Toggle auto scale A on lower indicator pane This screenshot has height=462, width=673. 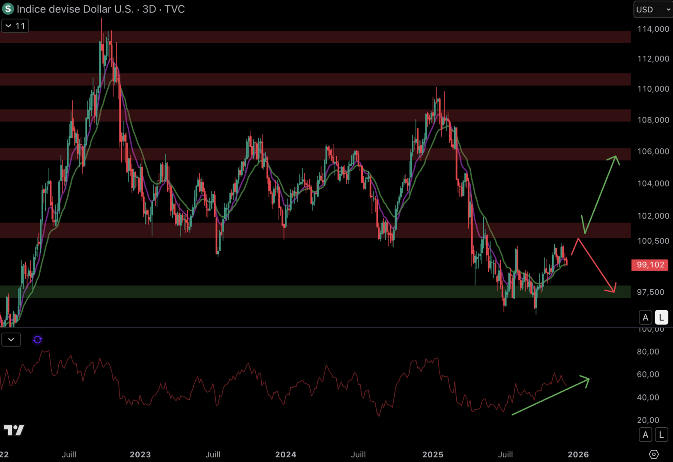[x=645, y=435]
